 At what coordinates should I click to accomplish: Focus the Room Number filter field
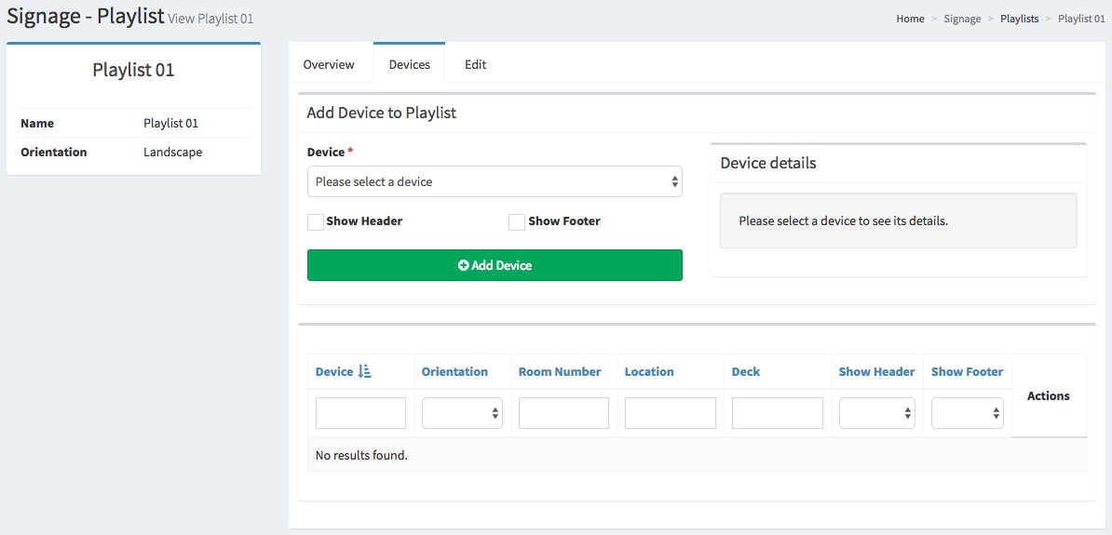click(563, 413)
